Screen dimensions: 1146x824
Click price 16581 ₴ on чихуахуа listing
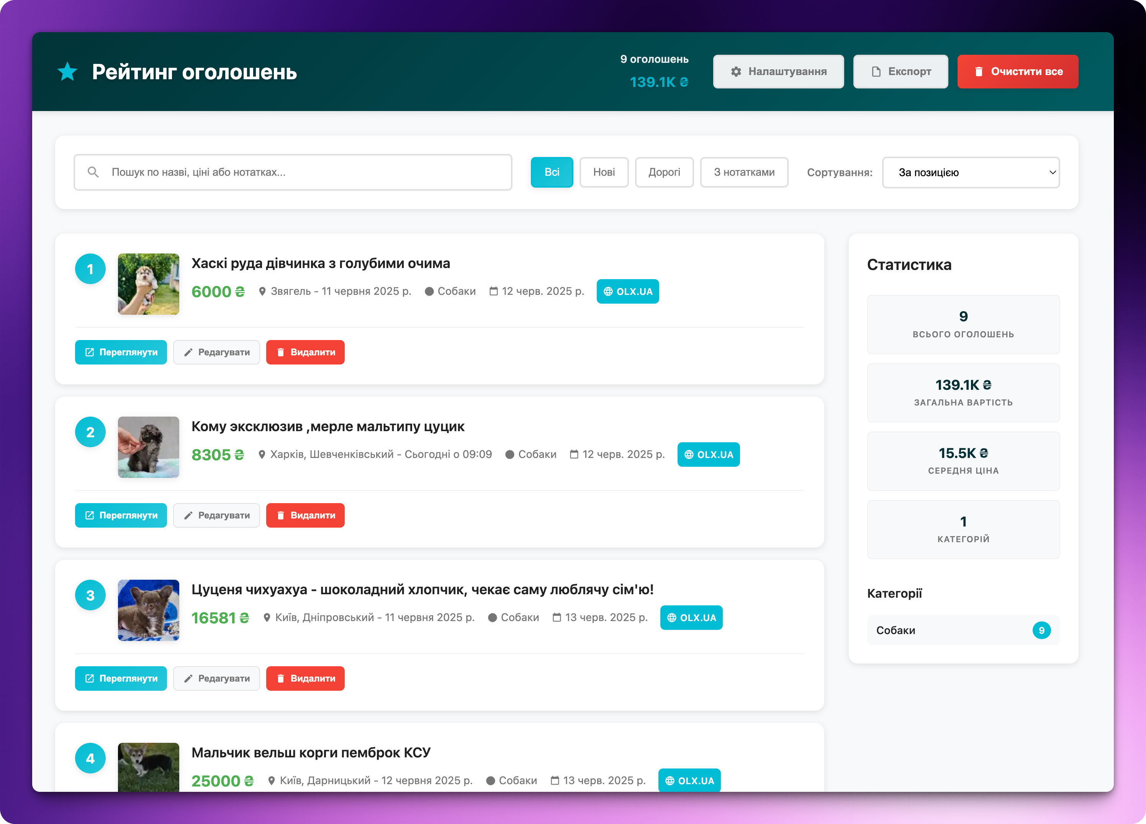220,618
